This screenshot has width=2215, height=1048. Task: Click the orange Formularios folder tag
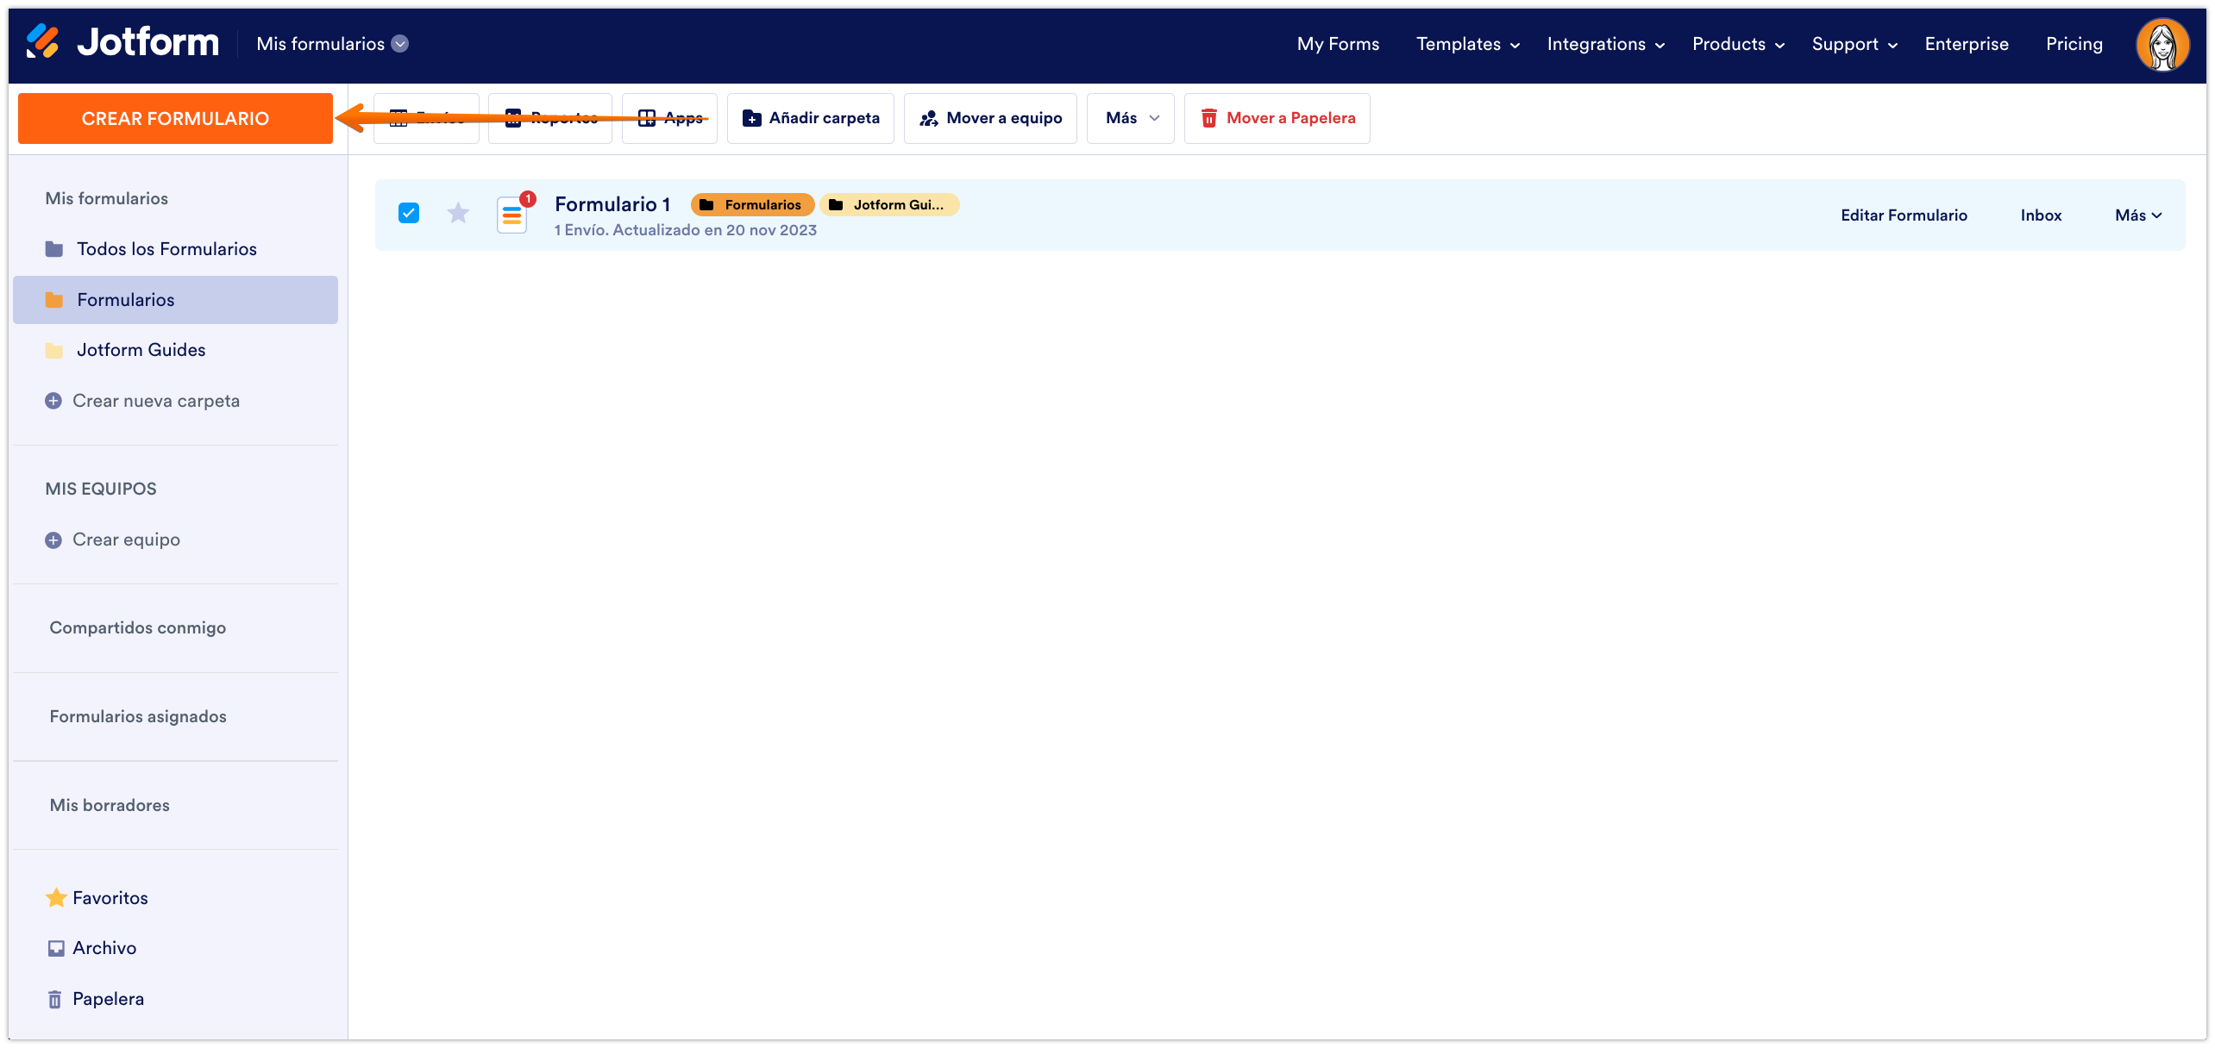752,205
